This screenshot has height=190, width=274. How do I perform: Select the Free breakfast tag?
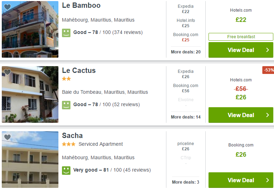241,37
